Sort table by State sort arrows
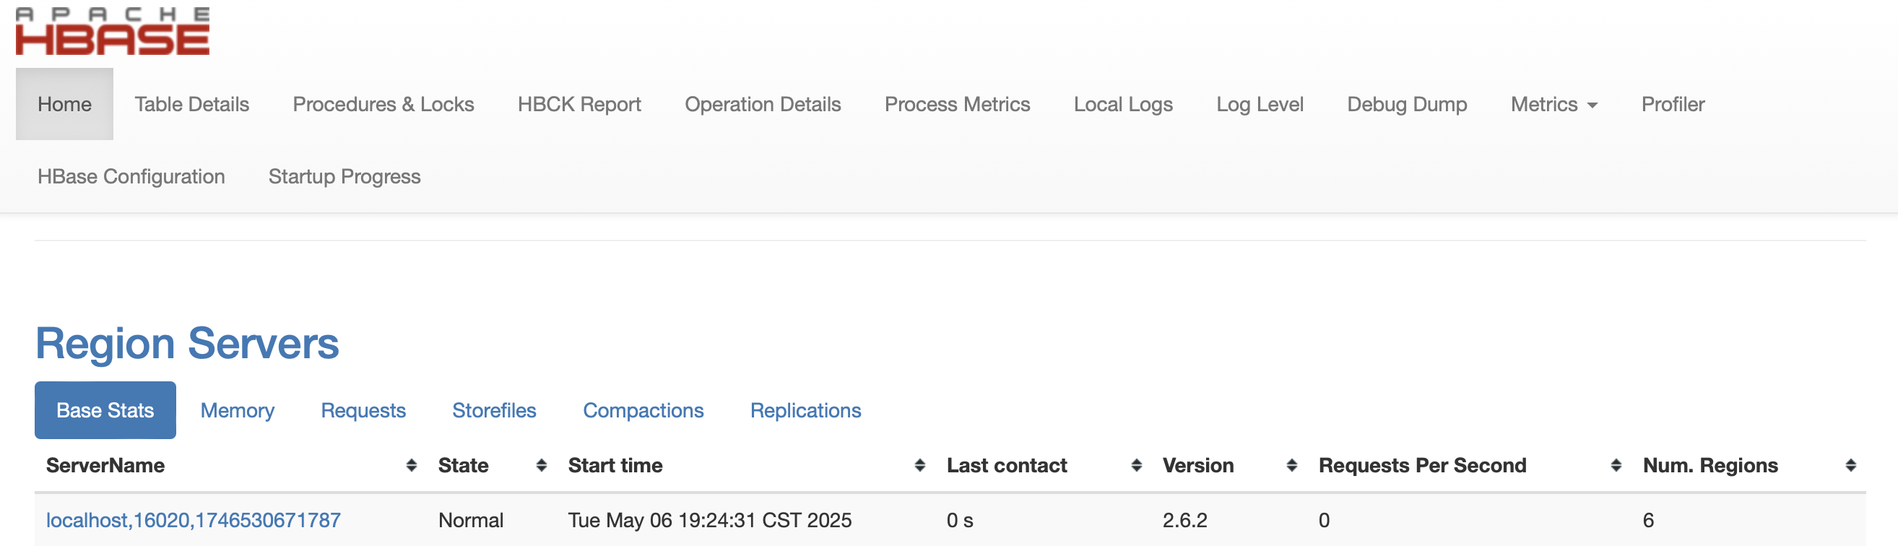The height and width of the screenshot is (546, 1898). pyautogui.click(x=542, y=466)
